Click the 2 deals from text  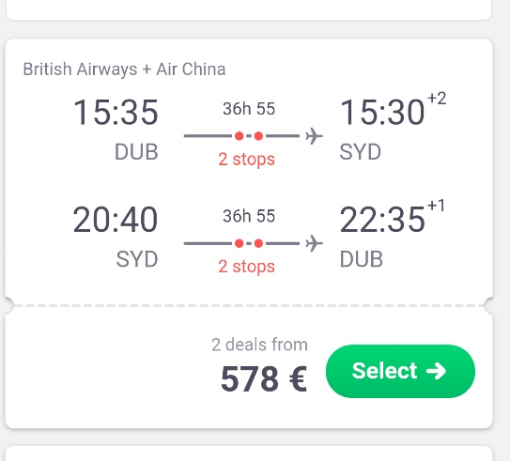point(259,345)
